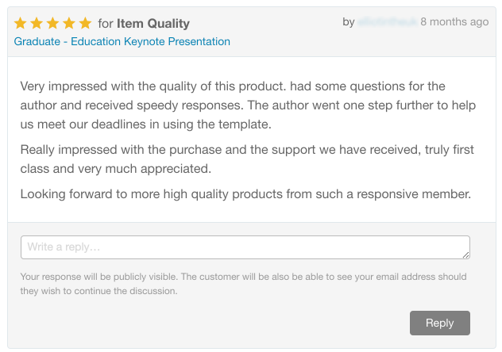Click the "Item Quality" rating label
This screenshot has width=502, height=352.
tap(153, 24)
